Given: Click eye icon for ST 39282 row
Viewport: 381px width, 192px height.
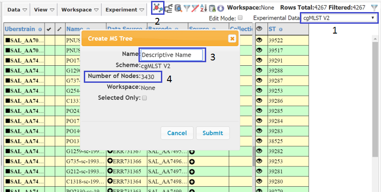Looking at the screenshot, I should coord(259,151).
